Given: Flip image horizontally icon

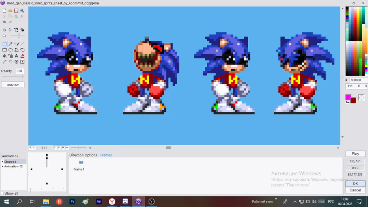Looking at the screenshot, I should [4, 30].
